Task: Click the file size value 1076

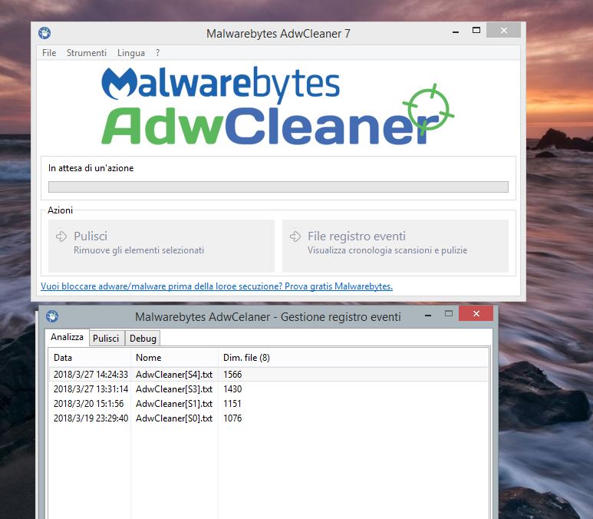Action: pos(232,418)
